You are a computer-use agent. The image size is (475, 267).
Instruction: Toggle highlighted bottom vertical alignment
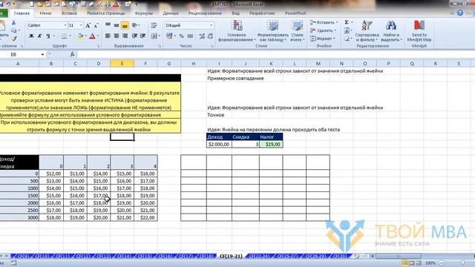(125, 25)
